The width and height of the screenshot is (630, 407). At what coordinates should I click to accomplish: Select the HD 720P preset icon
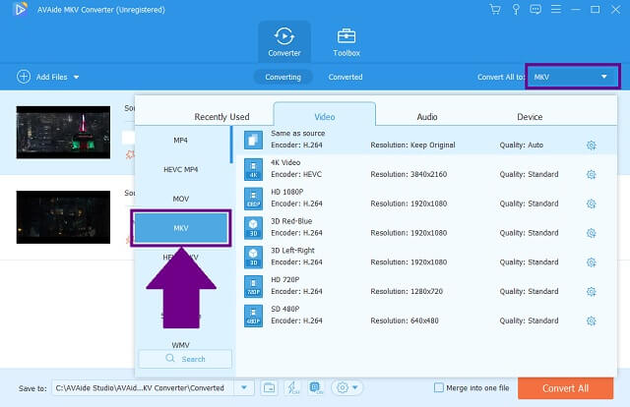pyautogui.click(x=253, y=286)
